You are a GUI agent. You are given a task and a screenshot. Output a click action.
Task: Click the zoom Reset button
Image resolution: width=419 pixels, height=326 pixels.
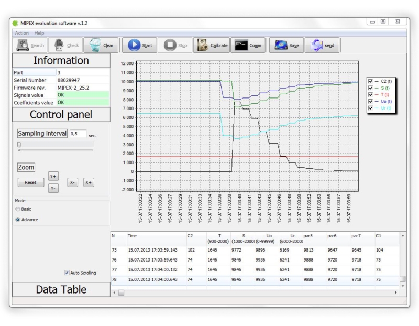[x=31, y=182]
